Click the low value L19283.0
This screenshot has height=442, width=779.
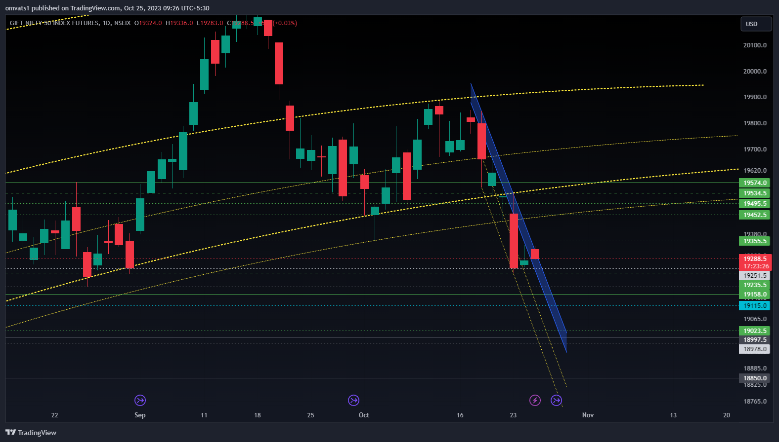(x=210, y=23)
